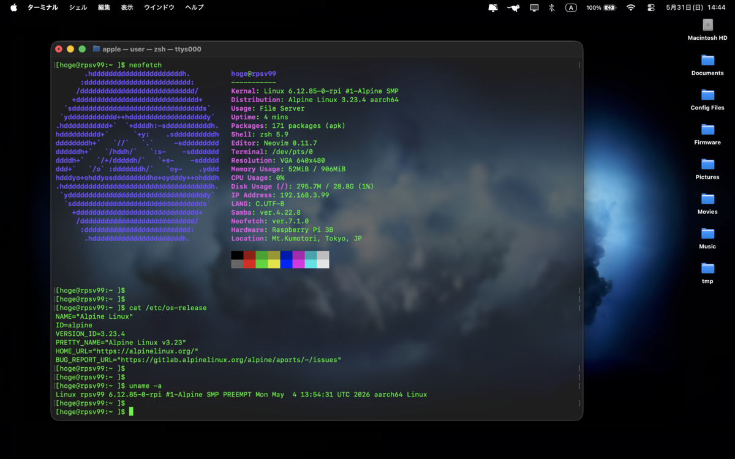Open the Wi-Fi status menu
The width and height of the screenshot is (735, 459).
click(631, 7)
